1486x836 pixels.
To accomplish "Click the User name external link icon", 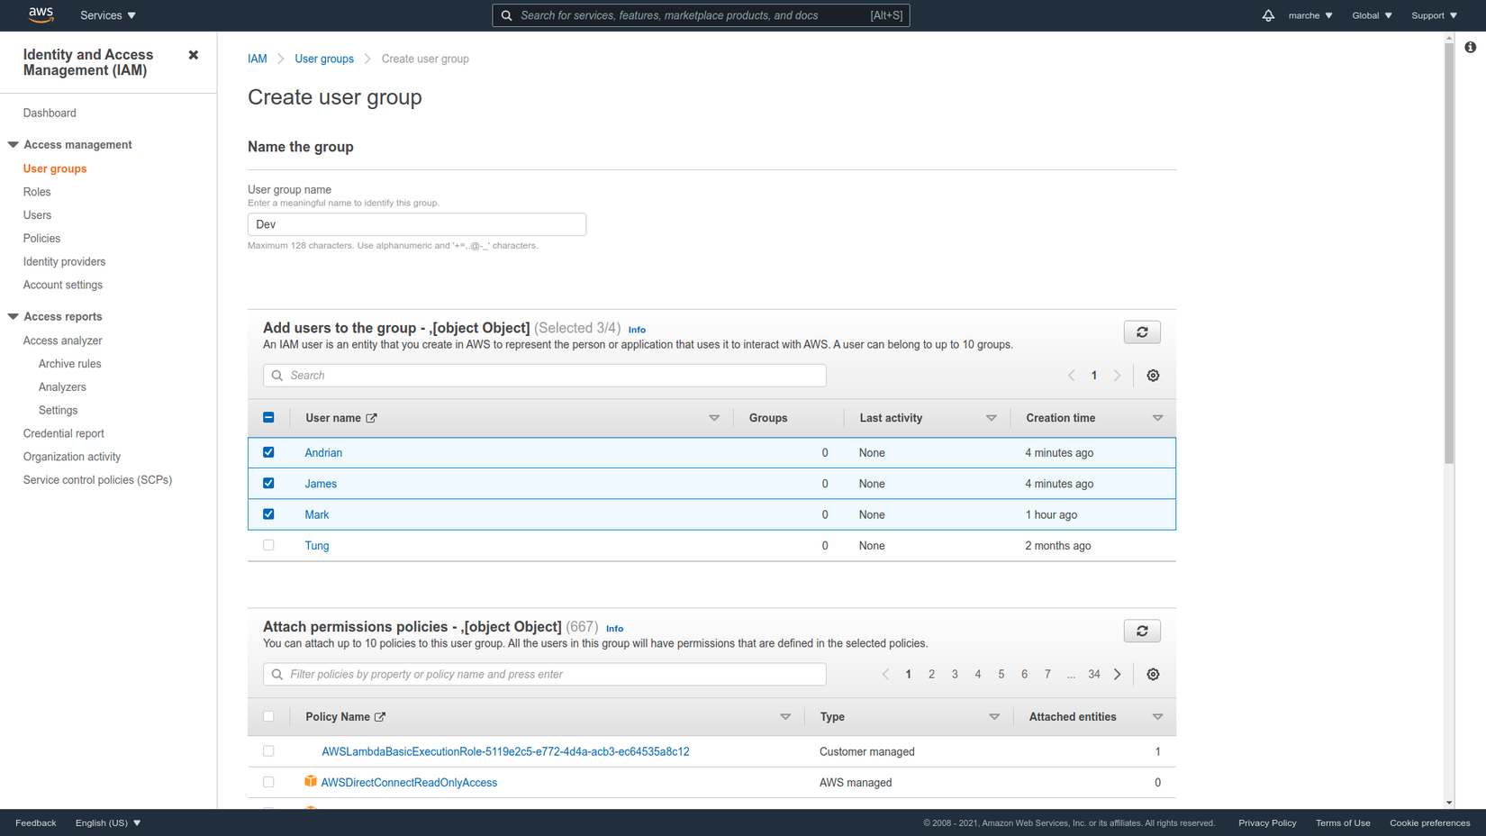I will (372, 418).
